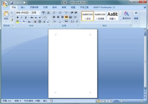
Task: Switch to the 插入 ribbon tab
Action: click(23, 7)
